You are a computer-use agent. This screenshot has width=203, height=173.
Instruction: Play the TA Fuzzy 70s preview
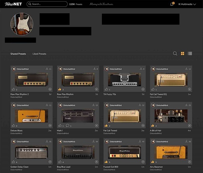click(143, 89)
